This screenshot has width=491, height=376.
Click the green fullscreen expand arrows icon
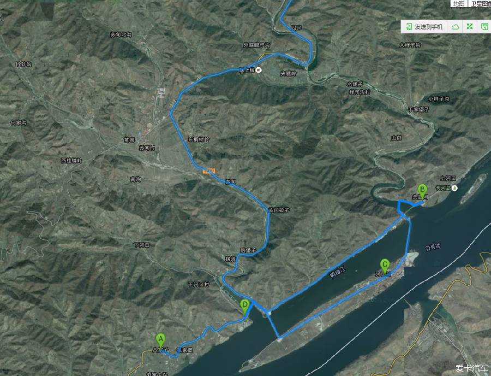click(x=469, y=27)
